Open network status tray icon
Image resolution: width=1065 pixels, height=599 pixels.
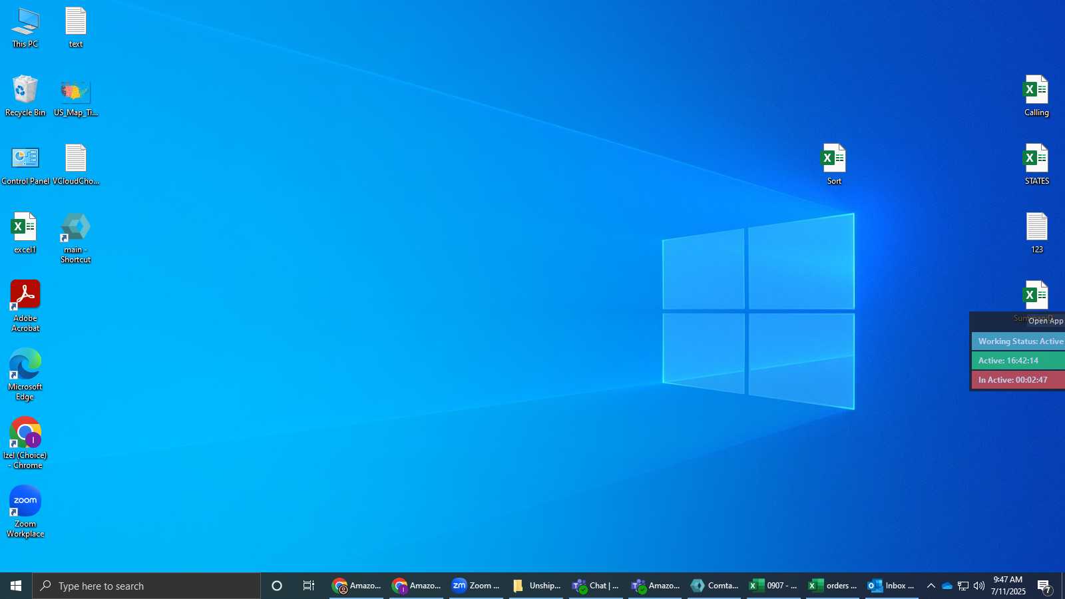(963, 586)
